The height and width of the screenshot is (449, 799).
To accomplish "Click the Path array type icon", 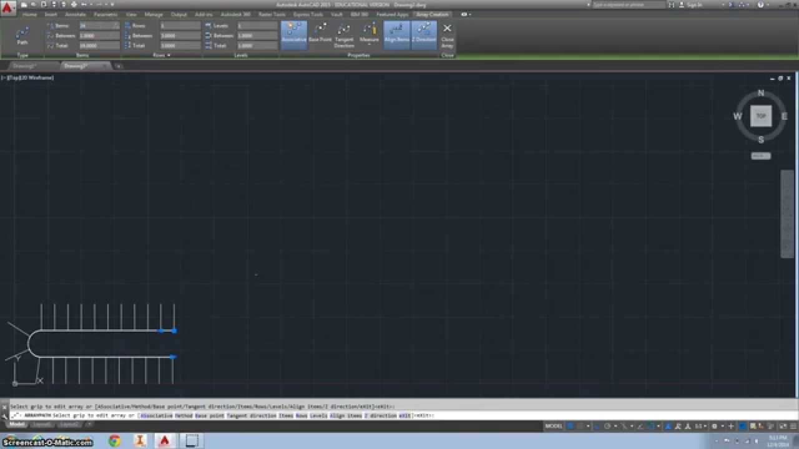I will 22,35.
